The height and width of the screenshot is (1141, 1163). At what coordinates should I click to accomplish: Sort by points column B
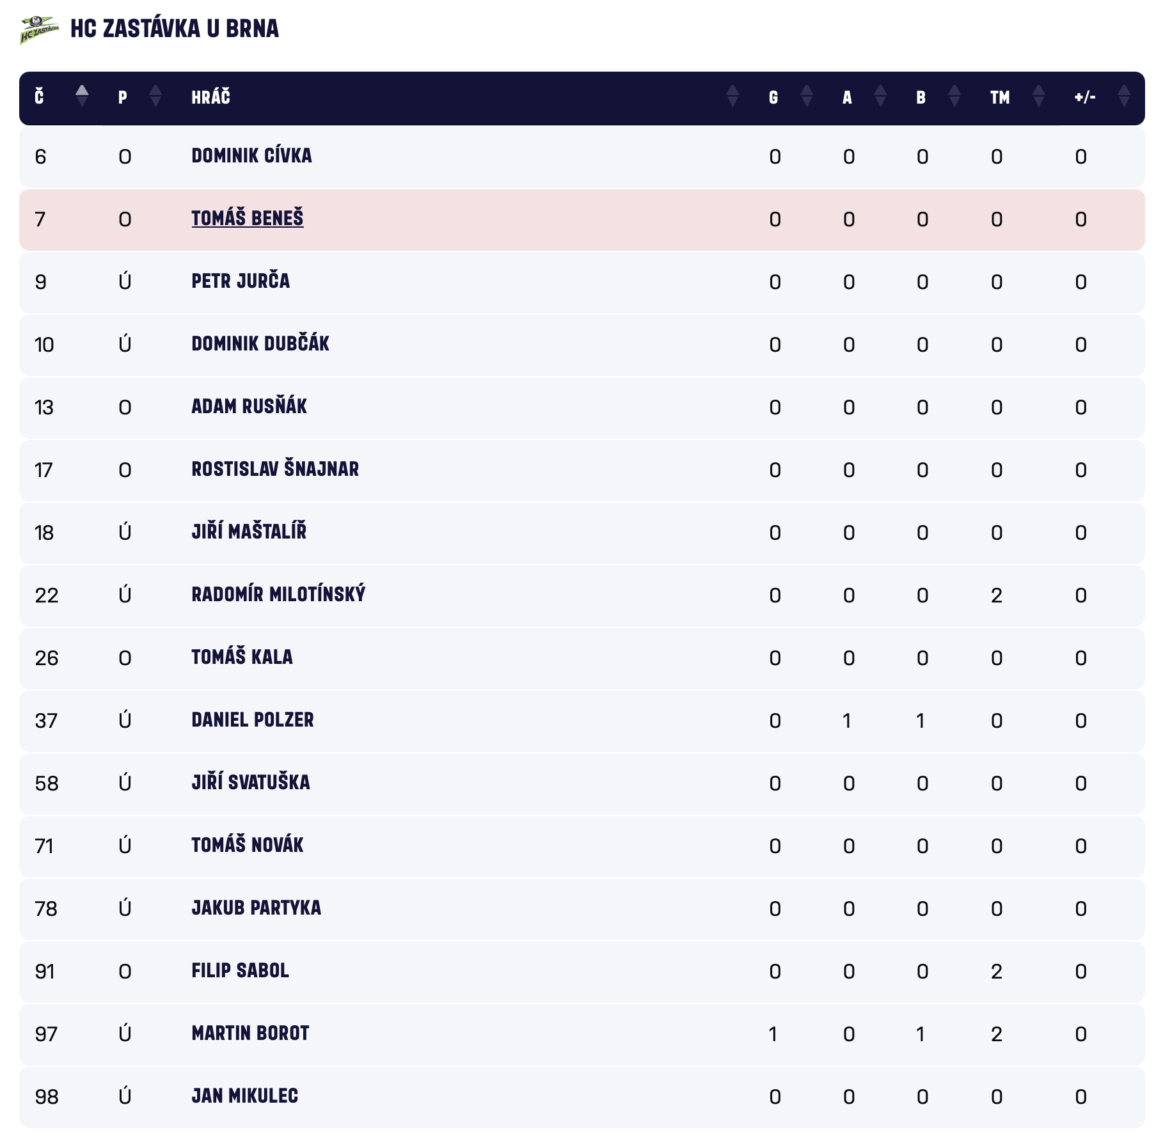coord(954,97)
